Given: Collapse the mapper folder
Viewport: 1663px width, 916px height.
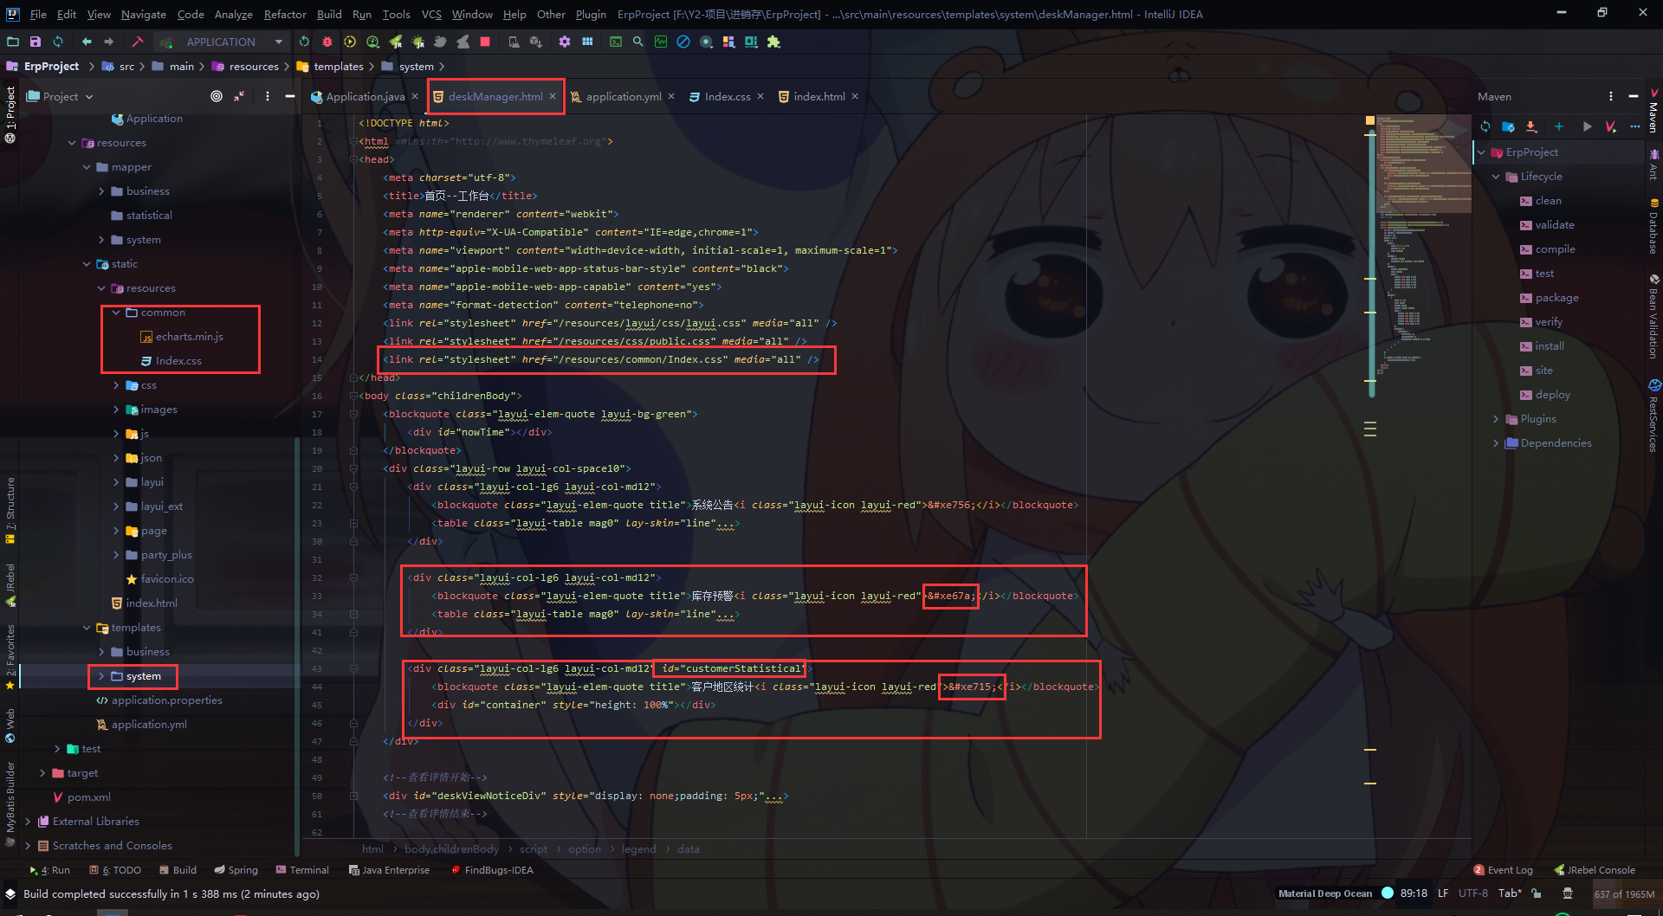Looking at the screenshot, I should click(87, 167).
